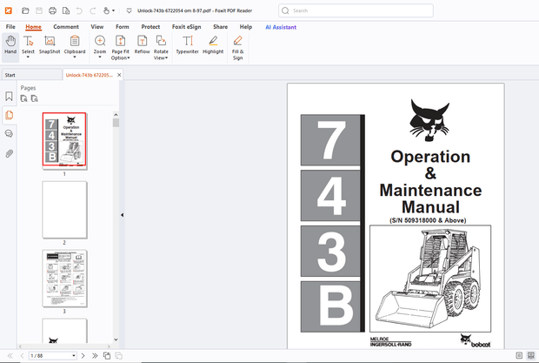Expand the Select tool dropdown arrow
This screenshot has height=363, width=539.
coord(28,57)
